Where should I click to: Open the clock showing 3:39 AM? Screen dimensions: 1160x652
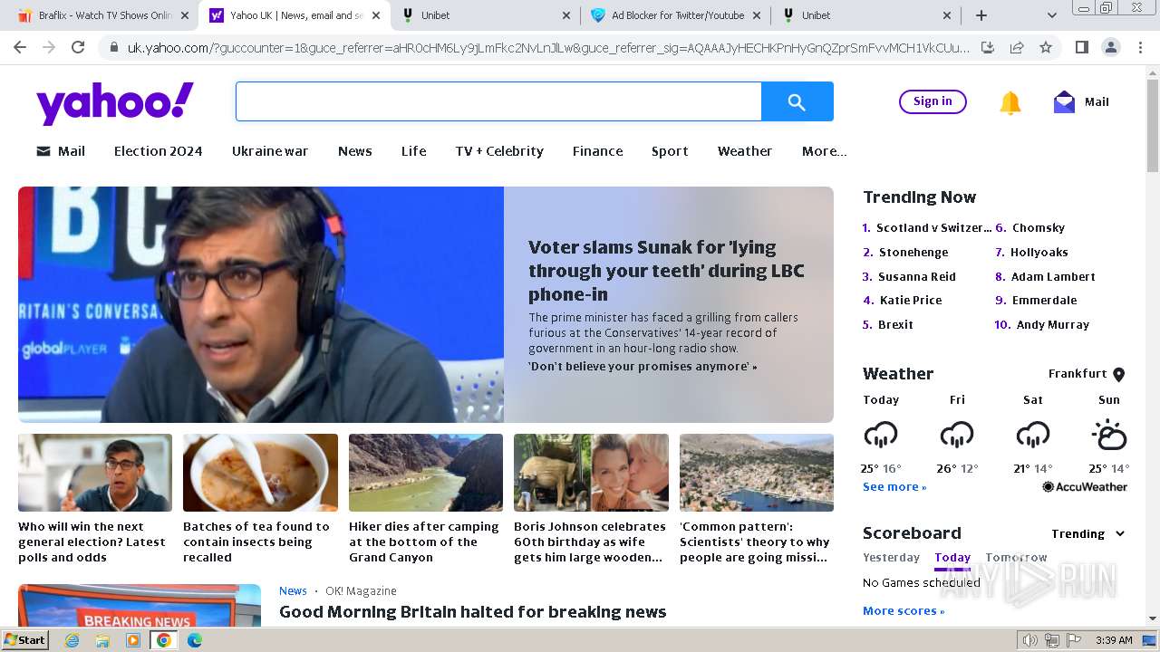(1114, 640)
